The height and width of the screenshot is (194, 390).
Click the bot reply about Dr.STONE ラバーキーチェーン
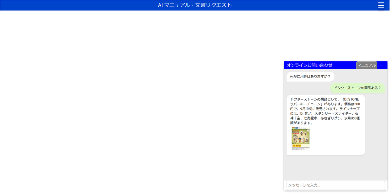pyautogui.click(x=326, y=113)
